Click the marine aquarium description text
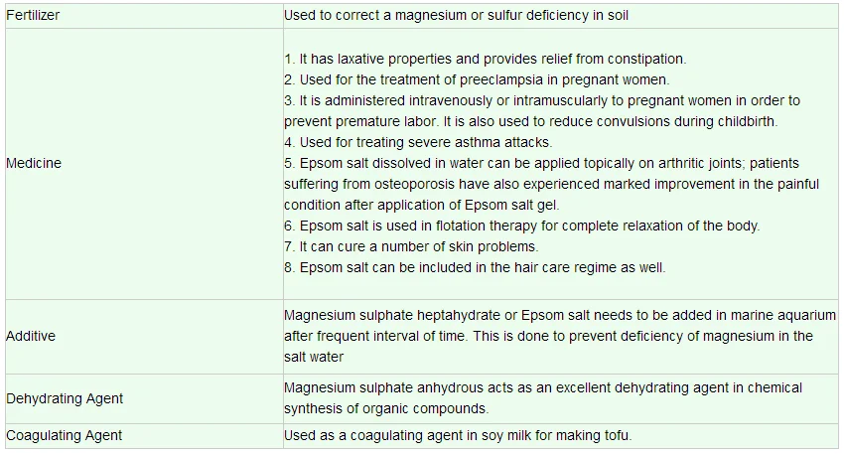844x455 pixels. tap(559, 336)
